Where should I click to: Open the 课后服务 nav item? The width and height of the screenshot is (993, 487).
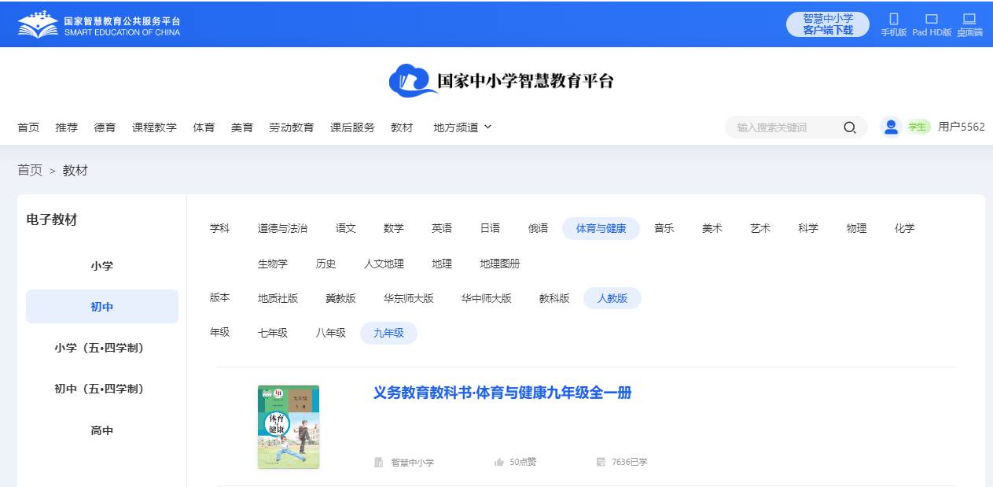352,127
